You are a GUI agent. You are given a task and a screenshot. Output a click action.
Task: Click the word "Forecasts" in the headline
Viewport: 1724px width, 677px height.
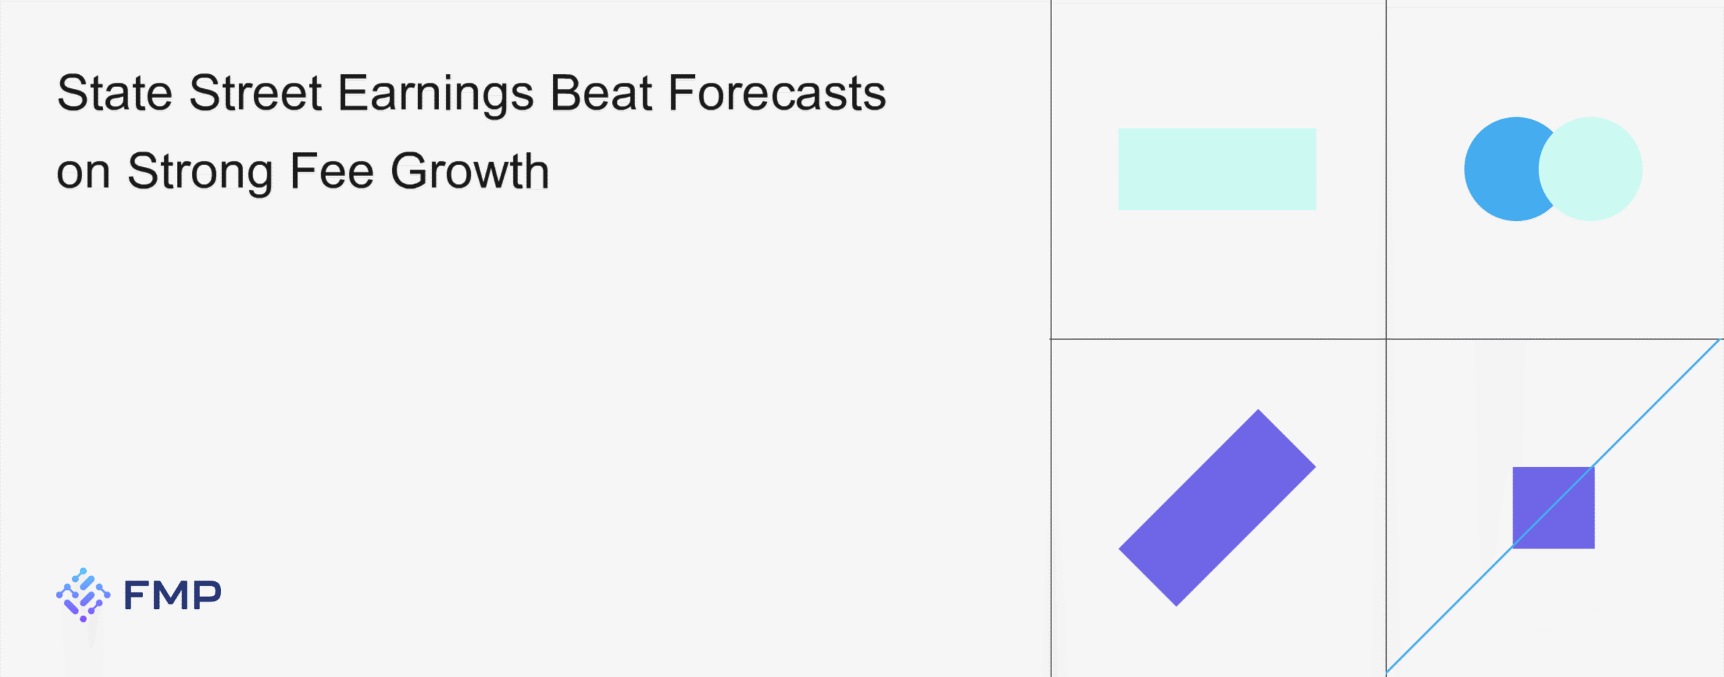pos(776,93)
